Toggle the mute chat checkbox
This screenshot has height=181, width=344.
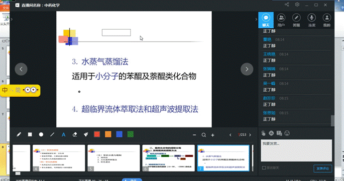pyautogui.click(x=264, y=168)
